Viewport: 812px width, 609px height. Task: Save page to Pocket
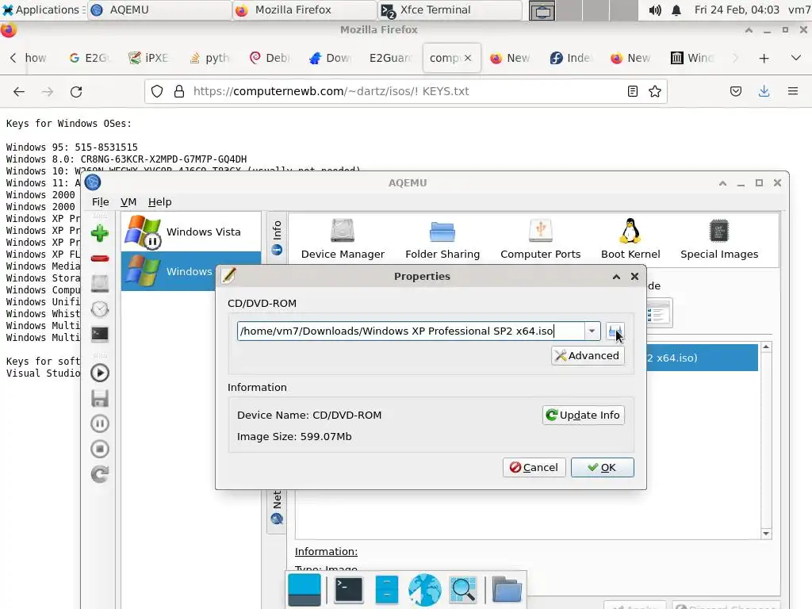click(x=735, y=92)
